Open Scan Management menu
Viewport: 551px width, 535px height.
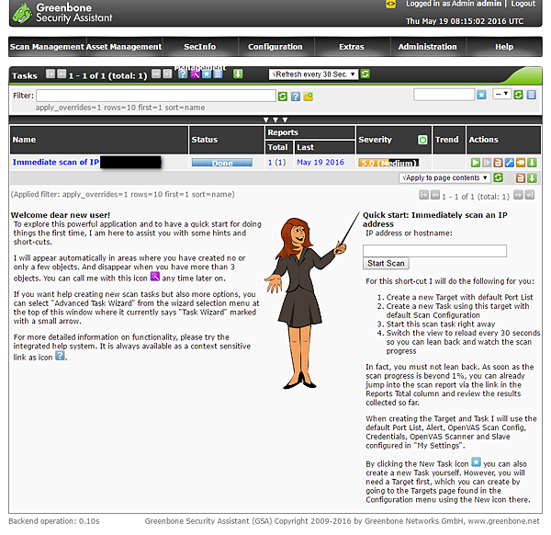[47, 47]
